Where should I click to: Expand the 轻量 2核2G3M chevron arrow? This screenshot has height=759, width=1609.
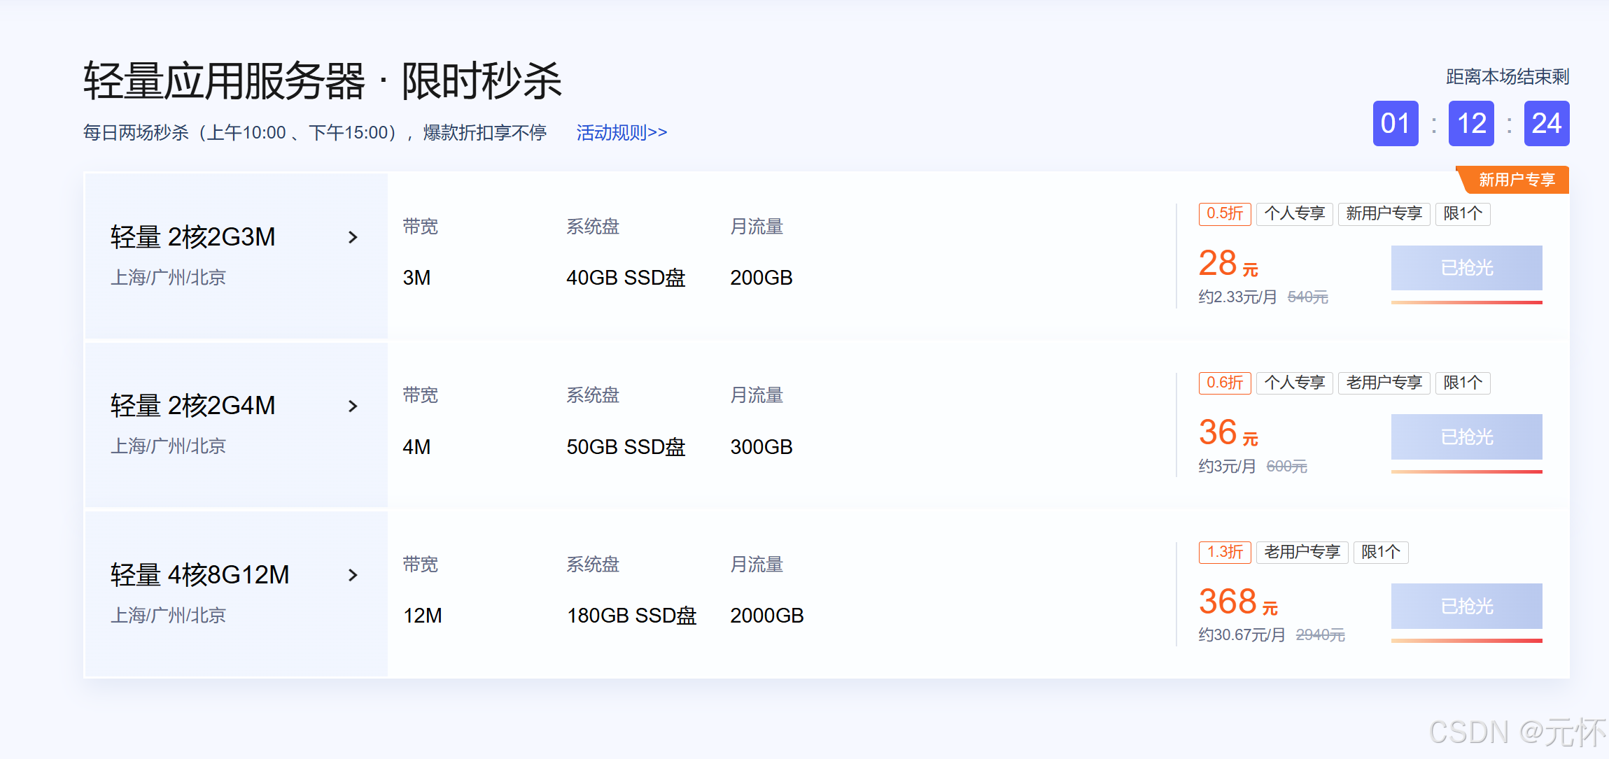[353, 238]
